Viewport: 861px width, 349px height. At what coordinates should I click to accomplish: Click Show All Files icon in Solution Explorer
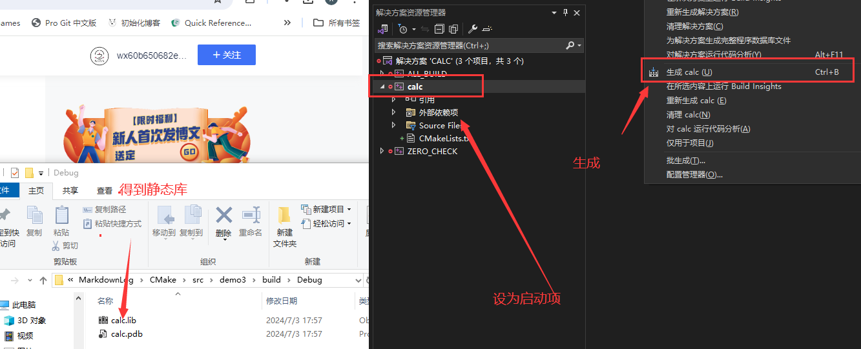pos(453,29)
